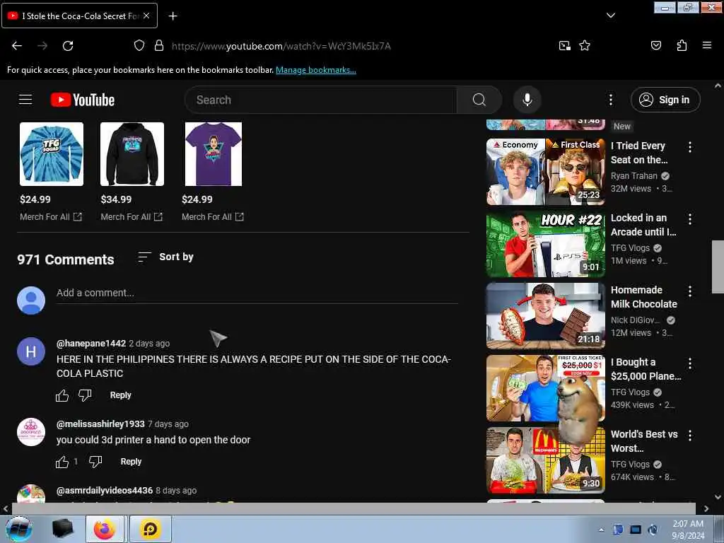Screen dimensions: 724x543
Task: Open Firefox extensions puzzle icon
Action: point(682,46)
